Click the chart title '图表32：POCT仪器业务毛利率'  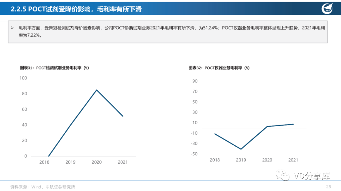click(x=219, y=68)
